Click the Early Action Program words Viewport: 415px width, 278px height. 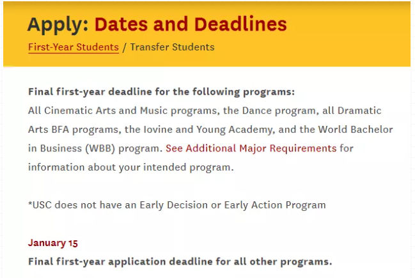tap(275, 205)
